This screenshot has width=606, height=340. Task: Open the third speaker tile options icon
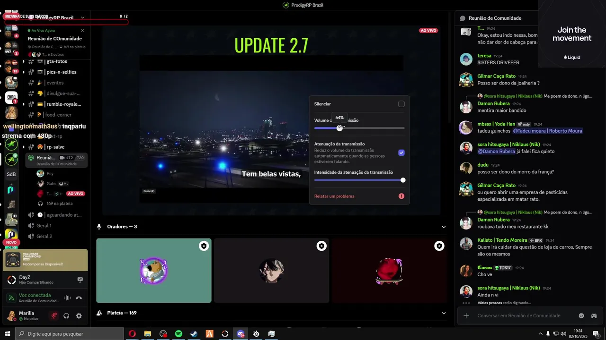point(439,246)
